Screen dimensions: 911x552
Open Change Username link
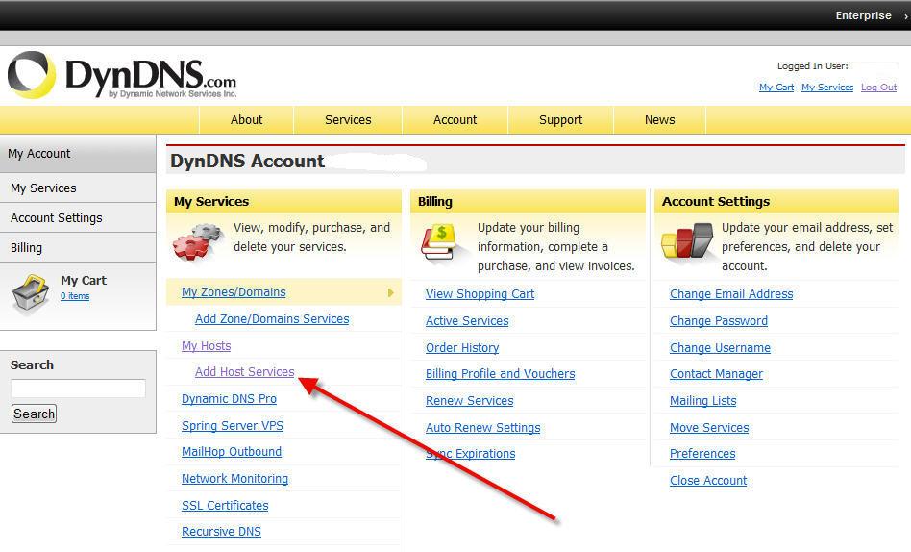pyautogui.click(x=720, y=348)
